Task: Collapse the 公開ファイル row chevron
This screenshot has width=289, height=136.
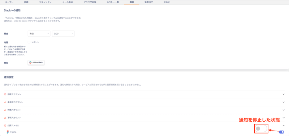Action: click(284, 126)
